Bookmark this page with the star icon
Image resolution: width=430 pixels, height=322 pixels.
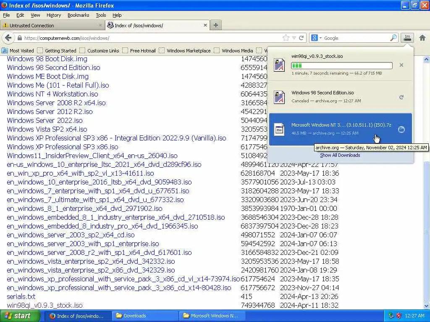(x=286, y=38)
